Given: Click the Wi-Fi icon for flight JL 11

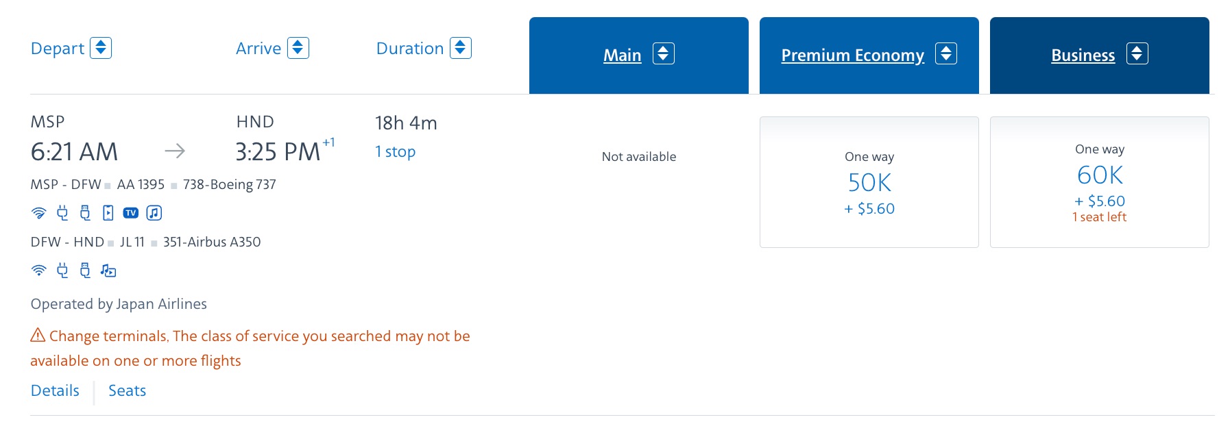Looking at the screenshot, I should tap(39, 271).
